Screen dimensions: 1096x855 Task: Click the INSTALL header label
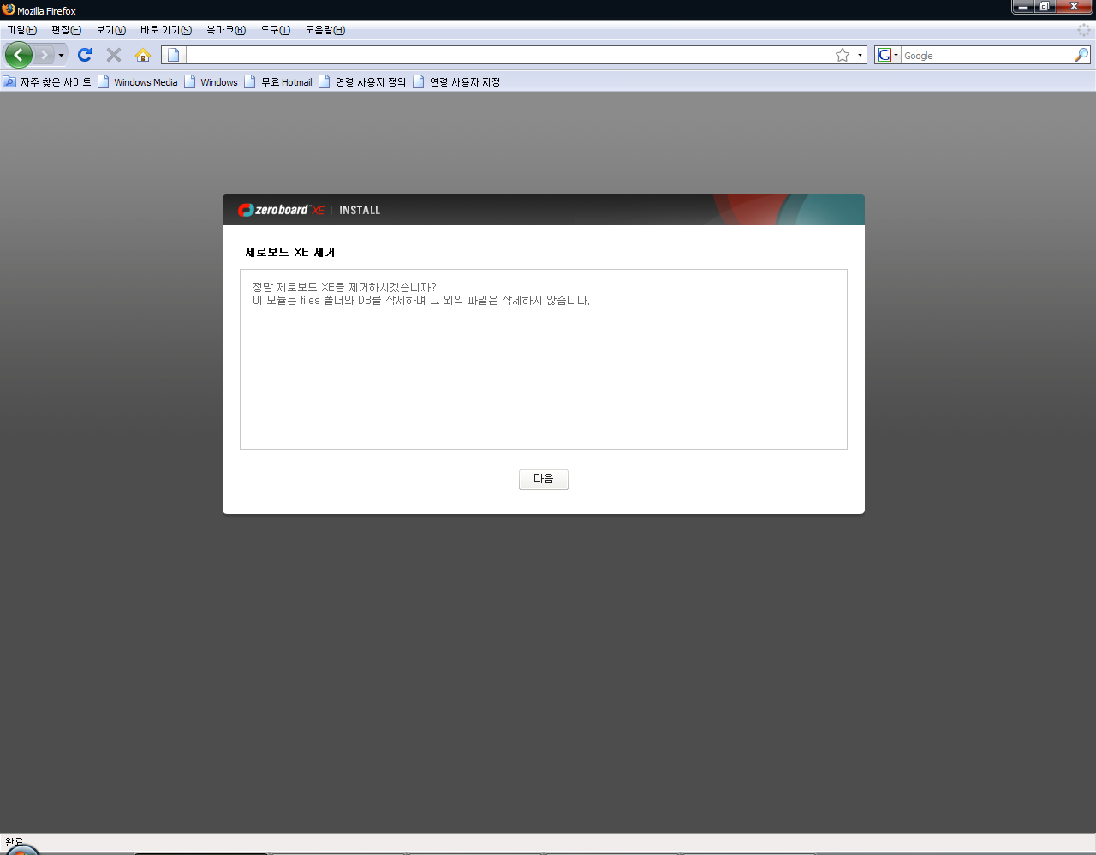[x=360, y=210]
